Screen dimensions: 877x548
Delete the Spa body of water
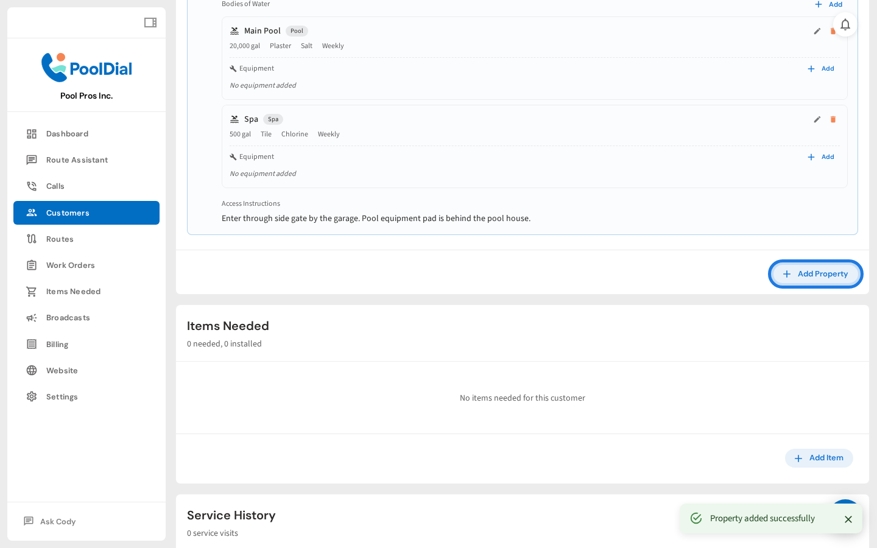coord(833,119)
